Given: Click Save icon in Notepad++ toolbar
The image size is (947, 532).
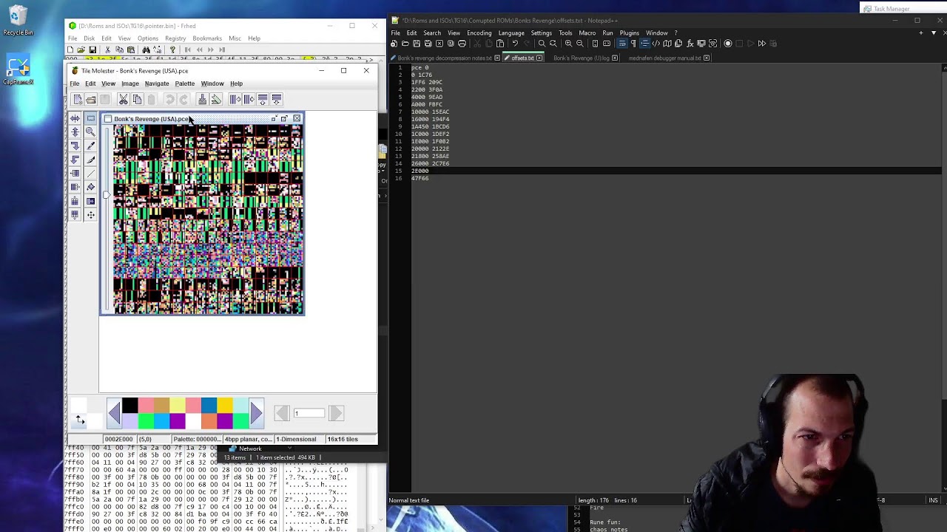Looking at the screenshot, I should tap(417, 43).
